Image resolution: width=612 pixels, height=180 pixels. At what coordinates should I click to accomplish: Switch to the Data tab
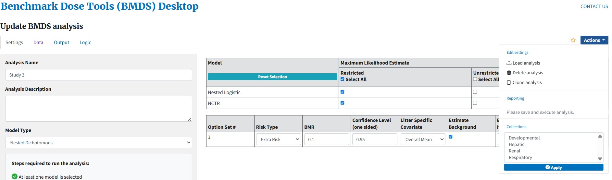pos(38,42)
